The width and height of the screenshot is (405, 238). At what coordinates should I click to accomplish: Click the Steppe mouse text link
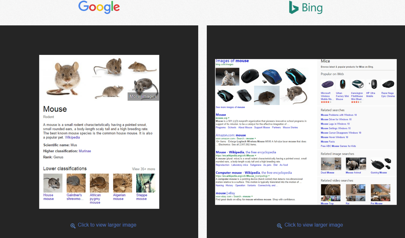(x=142, y=197)
